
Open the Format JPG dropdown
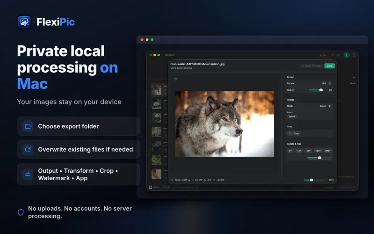tap(326, 83)
